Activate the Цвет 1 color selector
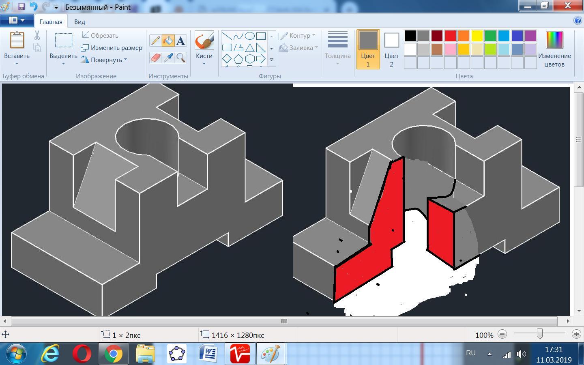Viewport: 584px width, 365px height. [368, 49]
